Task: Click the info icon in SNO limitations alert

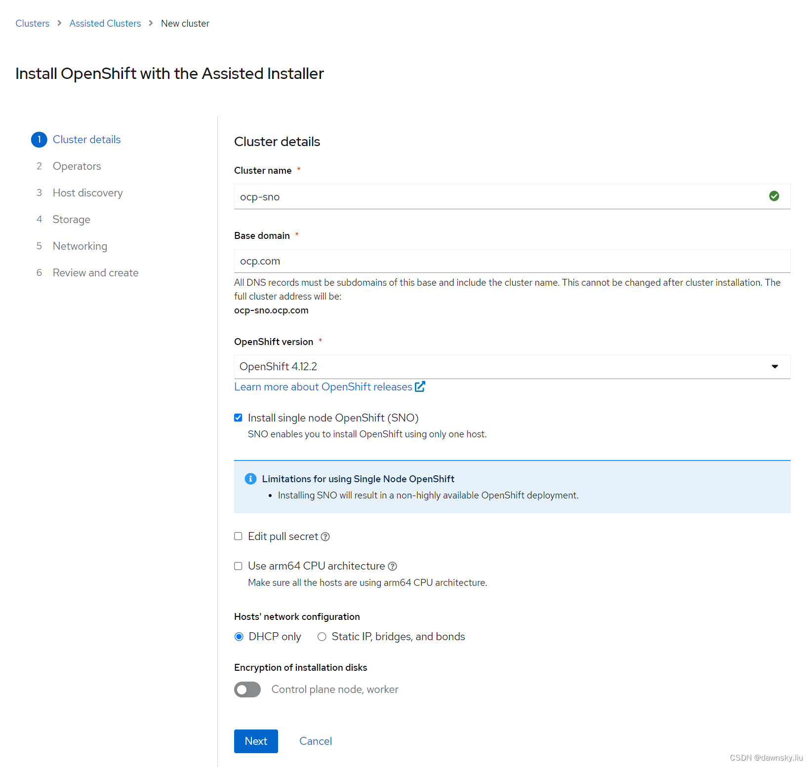Action: pos(250,479)
